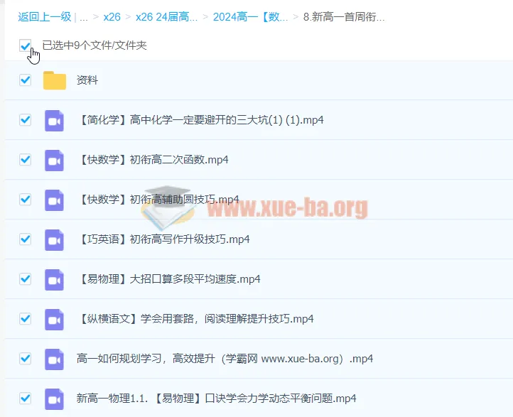Click video icon for 易物理 大招口算 file

pyautogui.click(x=54, y=279)
